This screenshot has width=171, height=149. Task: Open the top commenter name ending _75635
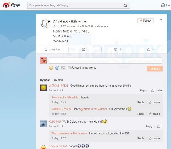point(59,86)
